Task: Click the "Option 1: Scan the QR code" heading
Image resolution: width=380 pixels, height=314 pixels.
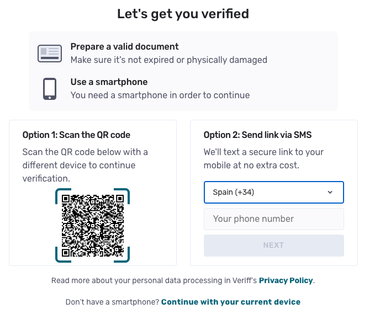Action: point(76,135)
